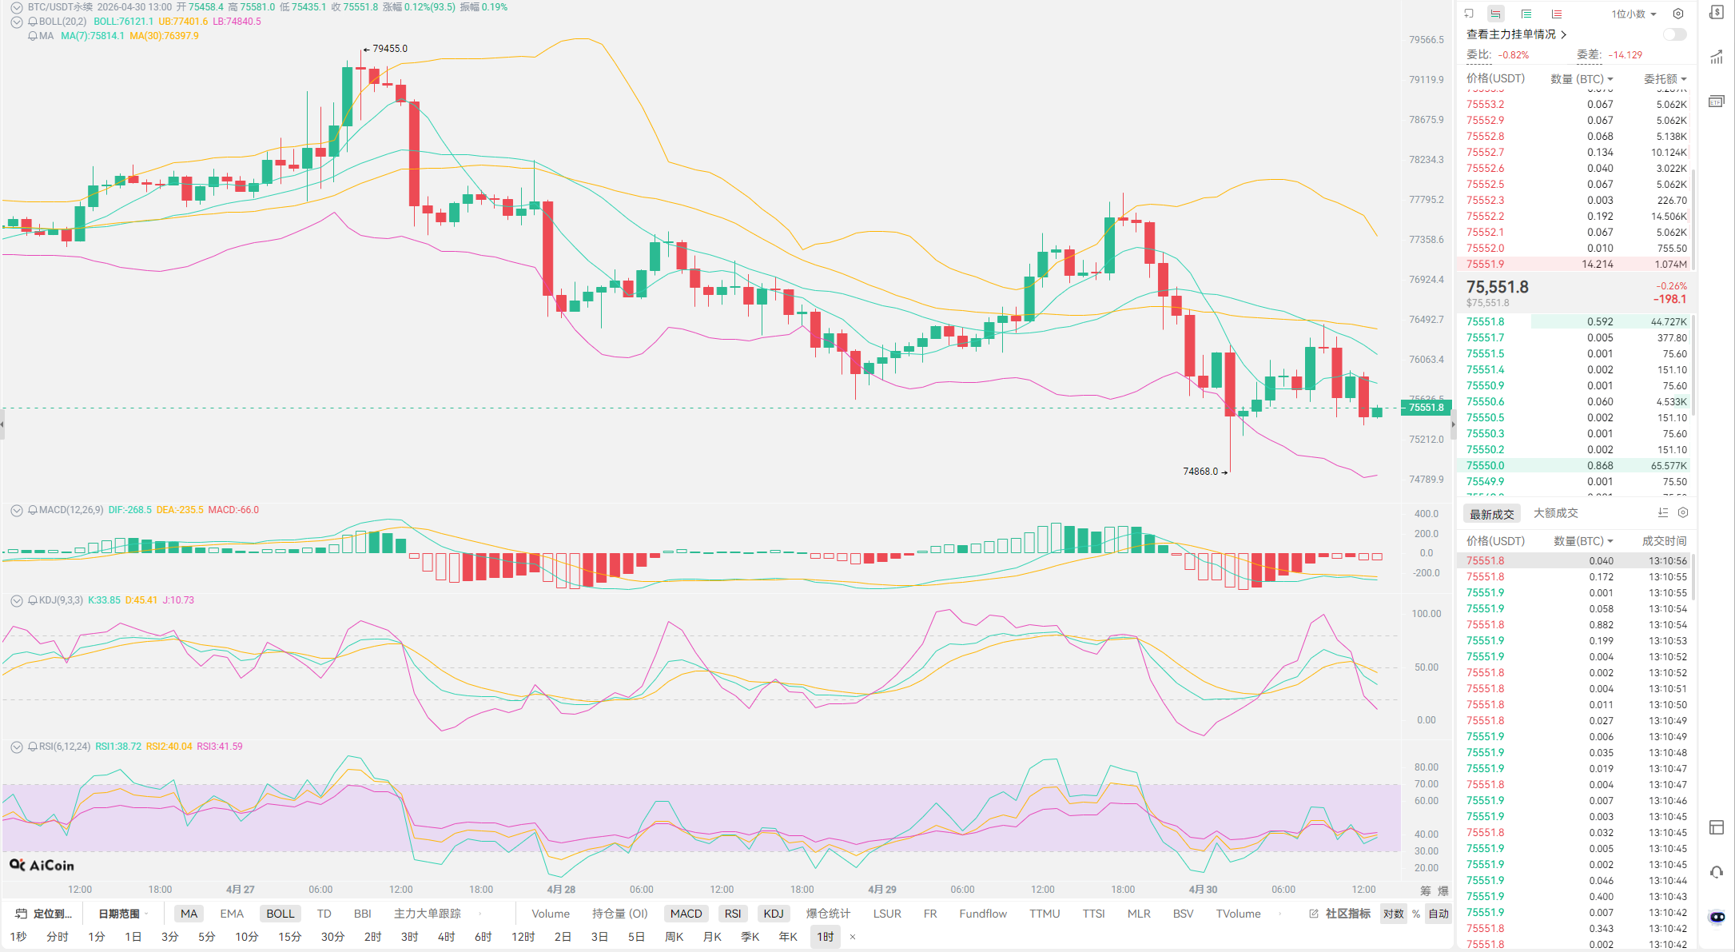Click the 定位到... locate button

coord(45,914)
